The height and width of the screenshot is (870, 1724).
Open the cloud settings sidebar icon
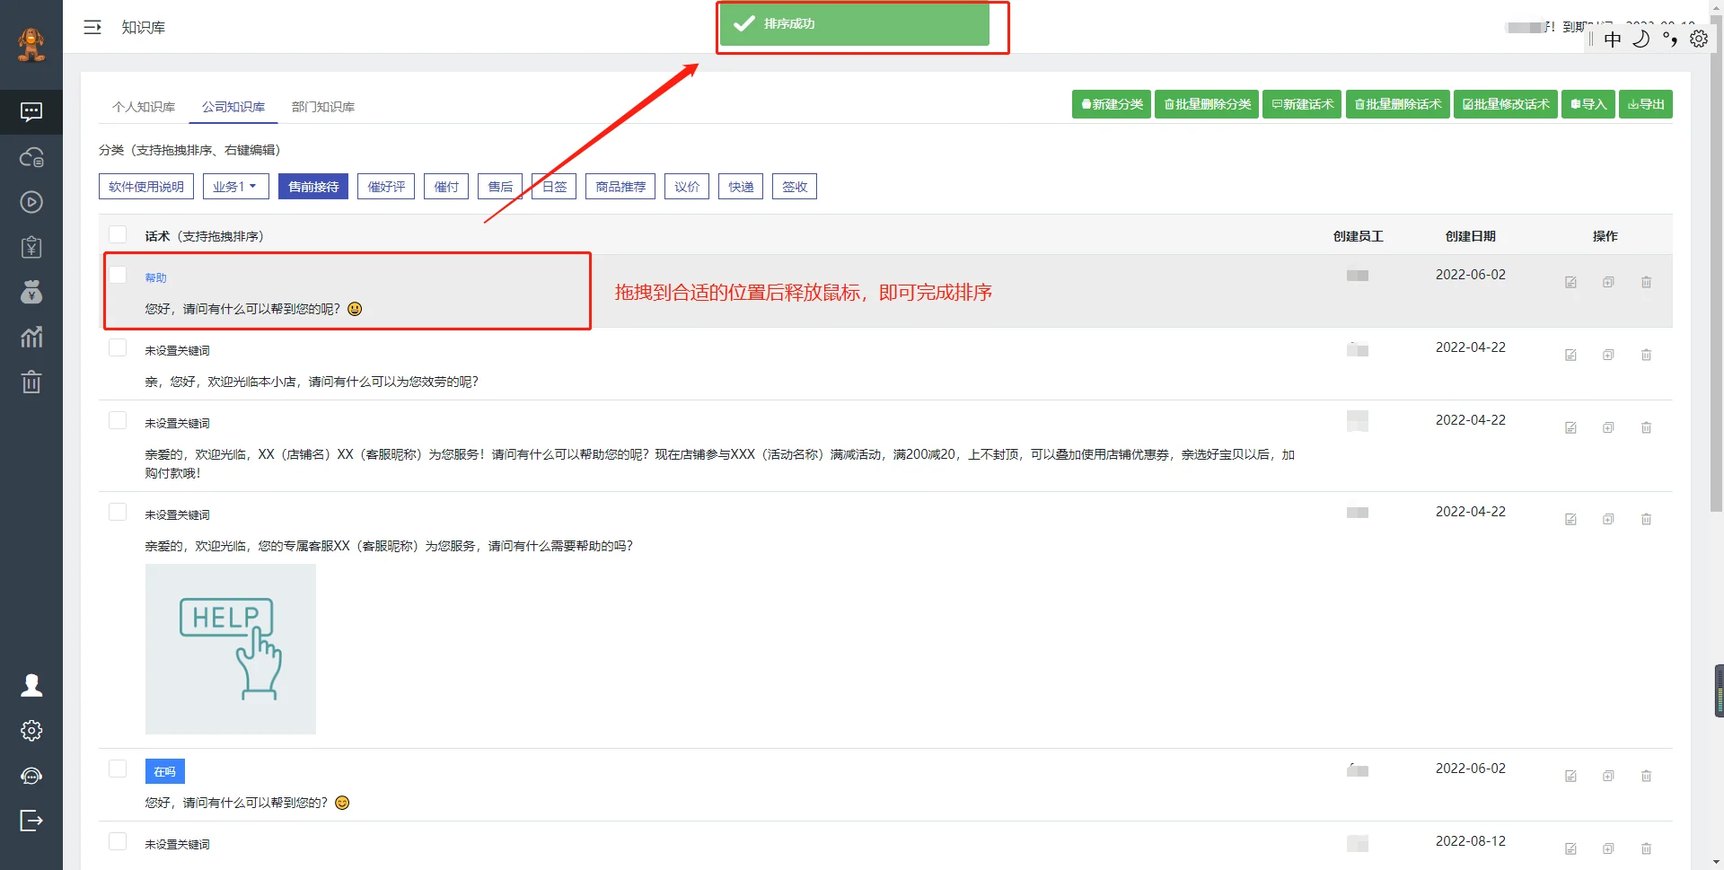[31, 157]
